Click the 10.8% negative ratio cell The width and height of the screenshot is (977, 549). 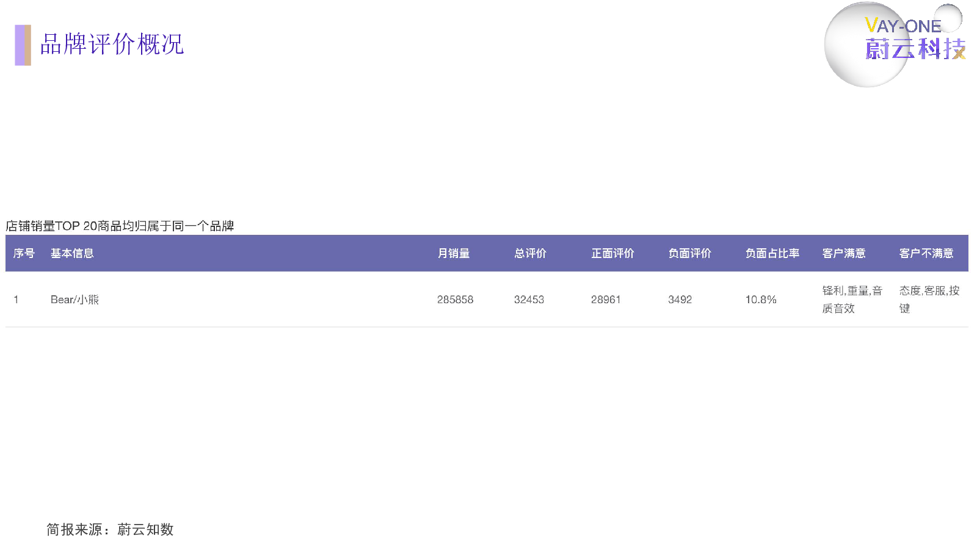[761, 300]
